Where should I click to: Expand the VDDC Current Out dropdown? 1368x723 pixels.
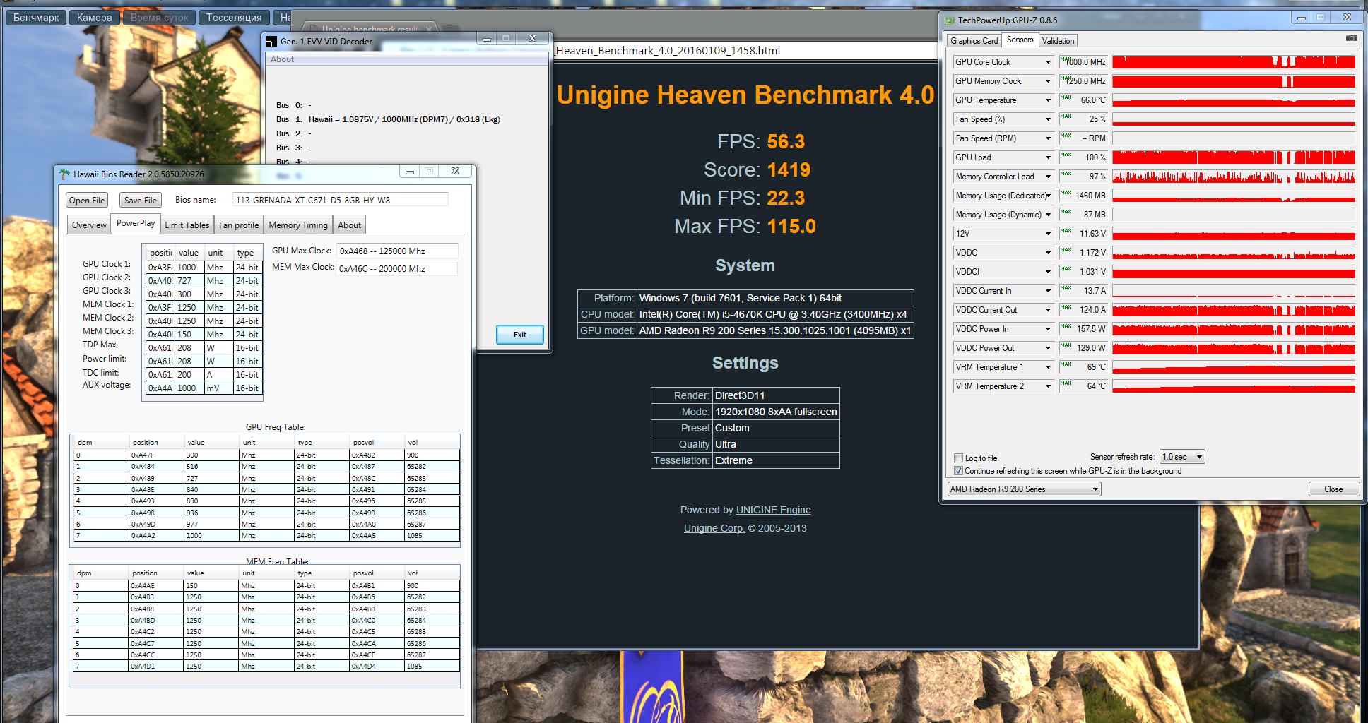click(1048, 310)
